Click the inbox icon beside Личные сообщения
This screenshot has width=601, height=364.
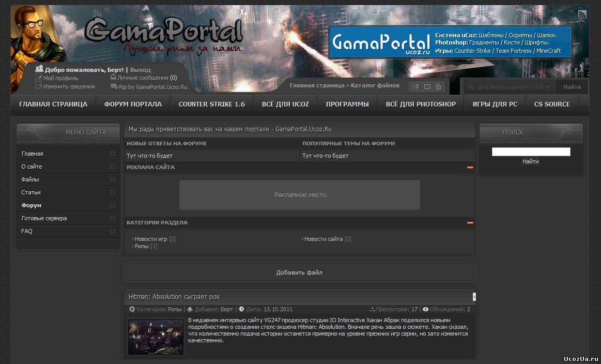[x=114, y=77]
